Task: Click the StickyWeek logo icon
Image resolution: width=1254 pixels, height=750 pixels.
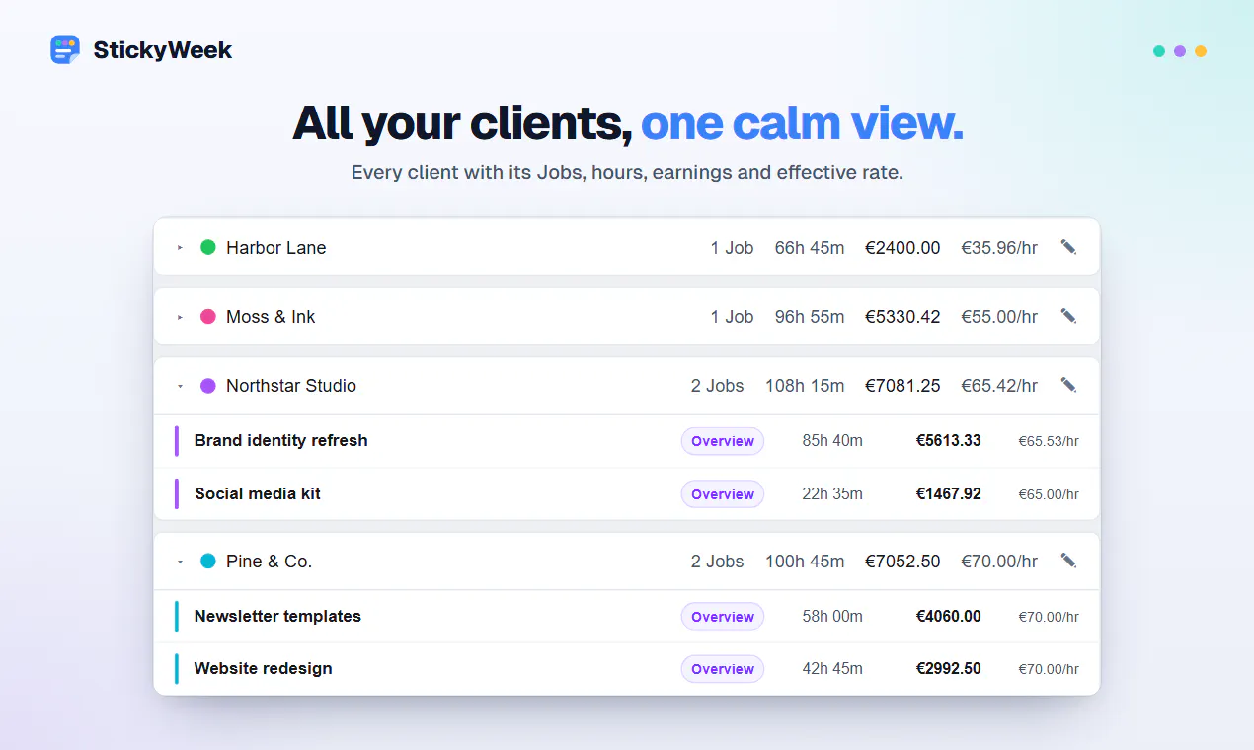Action: point(65,49)
